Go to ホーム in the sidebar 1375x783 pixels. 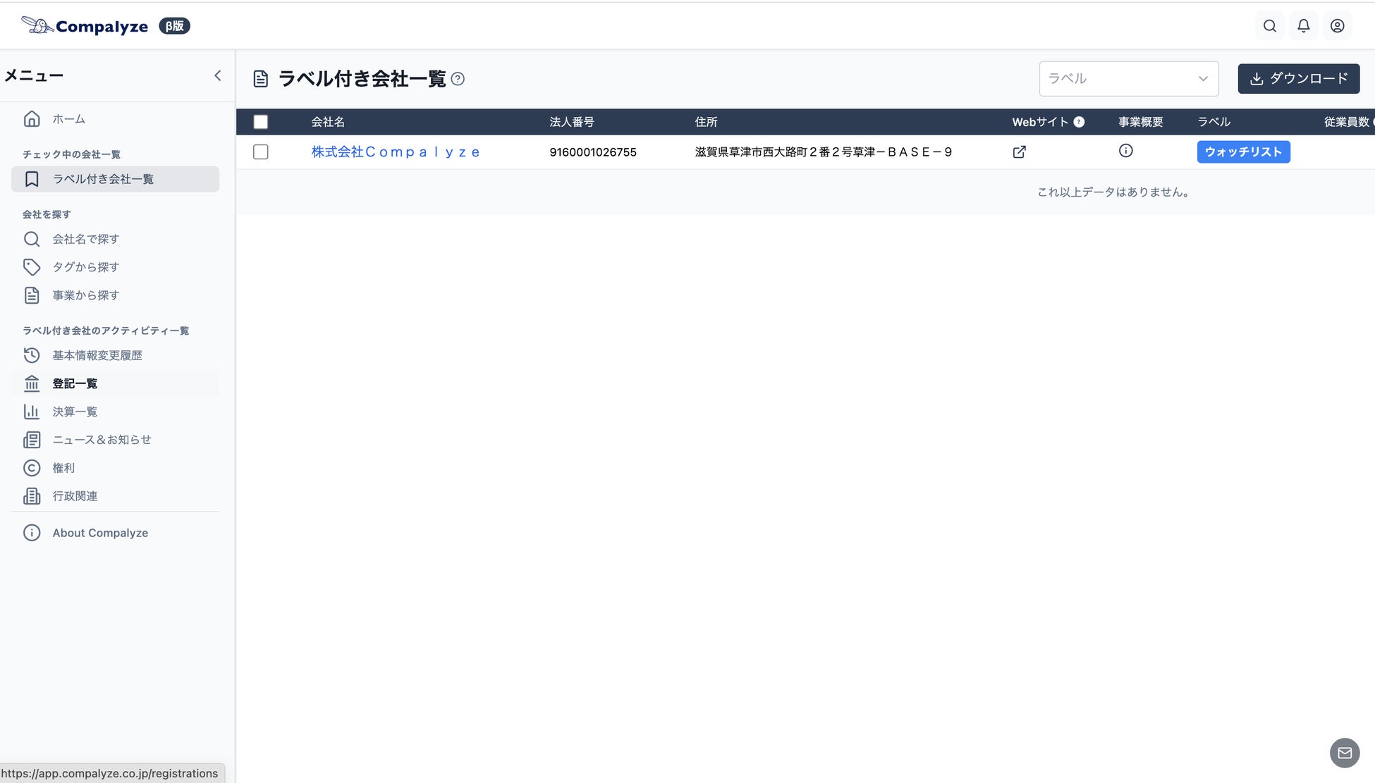[68, 119]
